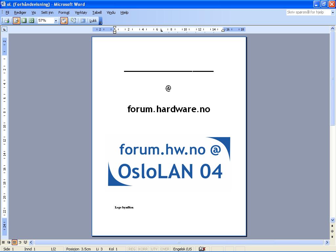Open the Rediger menu
336x252 pixels.
20,12
